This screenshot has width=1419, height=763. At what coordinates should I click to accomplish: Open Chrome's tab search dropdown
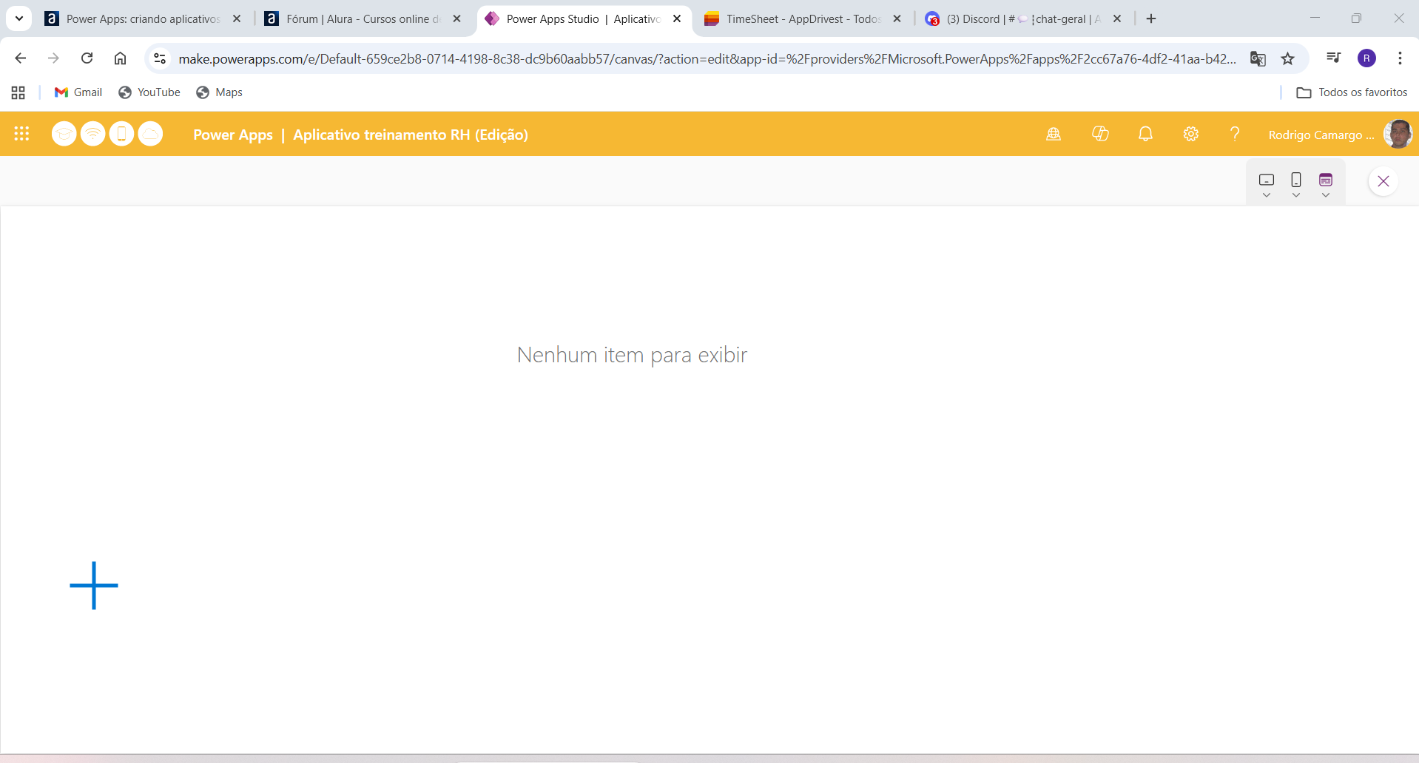19,18
